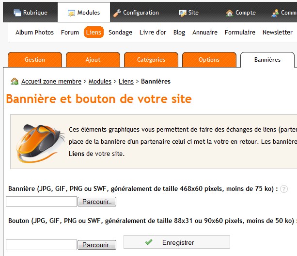Select Sondage module

coord(120,32)
